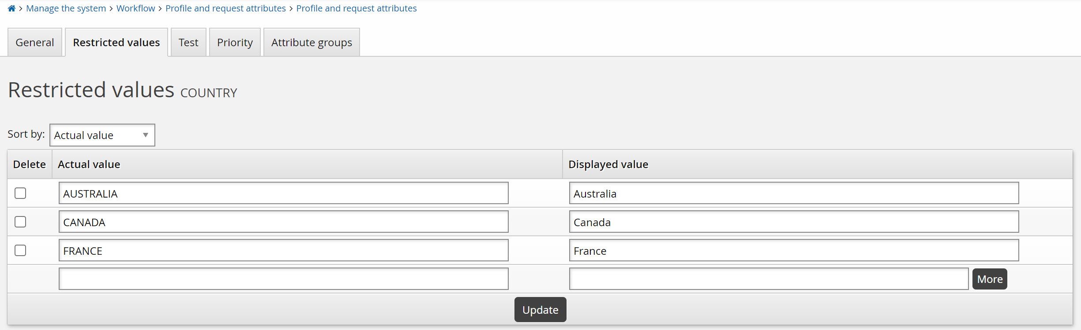Open the Workflow breadcrumb link
This screenshot has width=1081, height=330.
[135, 8]
